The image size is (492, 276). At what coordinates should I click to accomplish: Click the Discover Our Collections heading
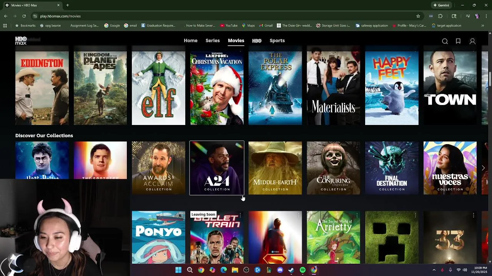44,135
